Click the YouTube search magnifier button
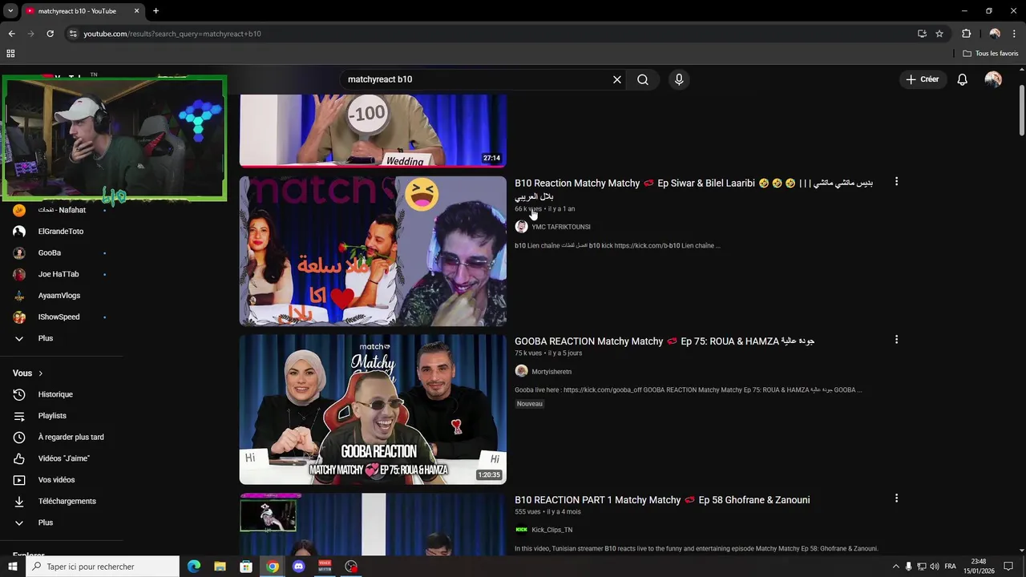The height and width of the screenshot is (577, 1026). point(643,79)
